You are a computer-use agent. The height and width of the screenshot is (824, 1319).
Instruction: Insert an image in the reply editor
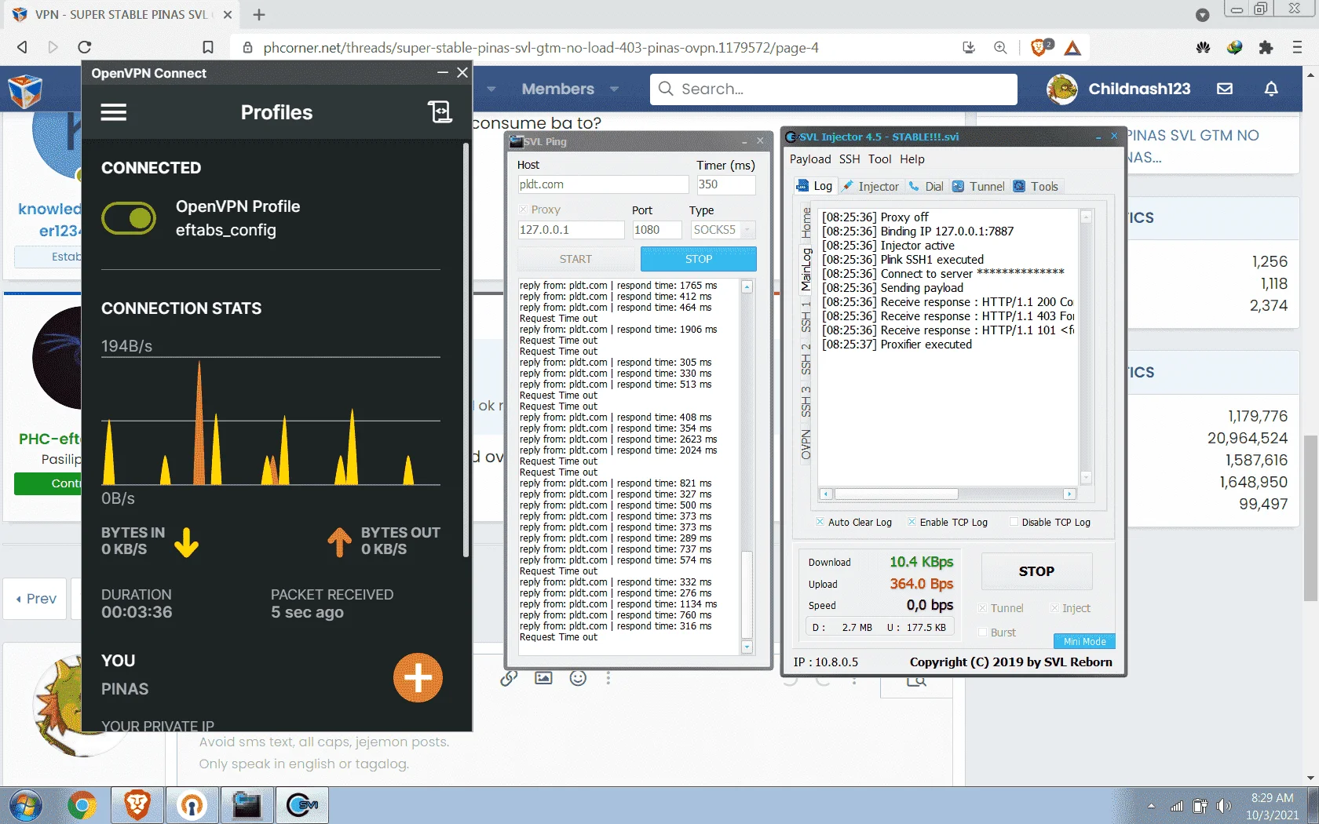(x=543, y=678)
